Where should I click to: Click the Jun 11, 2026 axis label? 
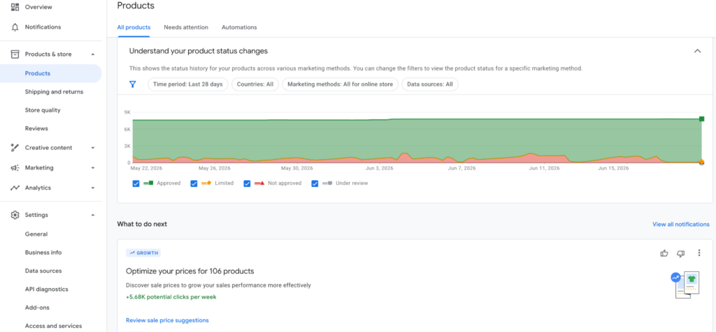tap(544, 169)
